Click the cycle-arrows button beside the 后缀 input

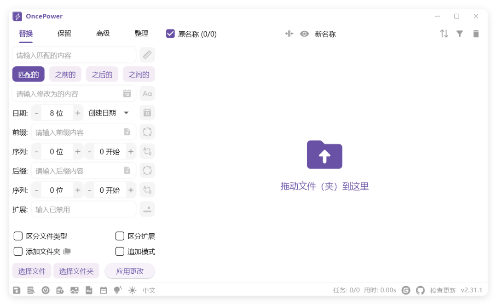[x=147, y=171]
